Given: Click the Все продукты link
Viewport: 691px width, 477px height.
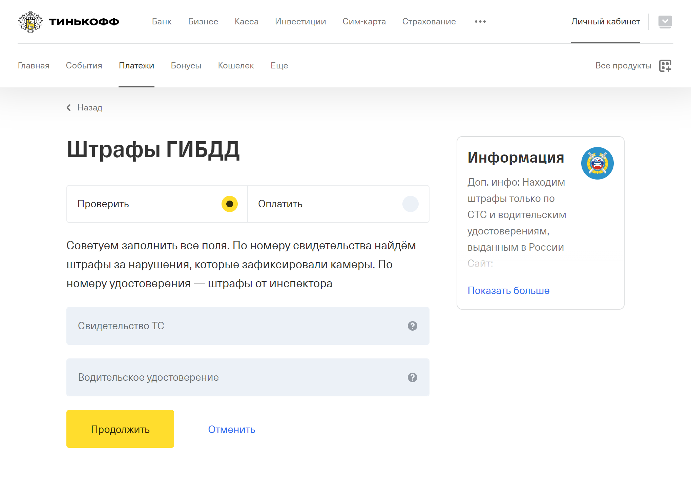Looking at the screenshot, I should pyautogui.click(x=623, y=66).
